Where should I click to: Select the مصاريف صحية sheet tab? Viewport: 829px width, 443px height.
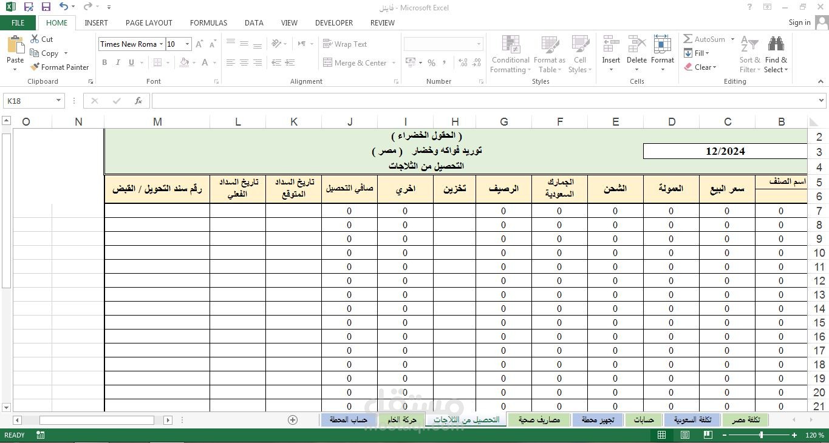(539, 420)
